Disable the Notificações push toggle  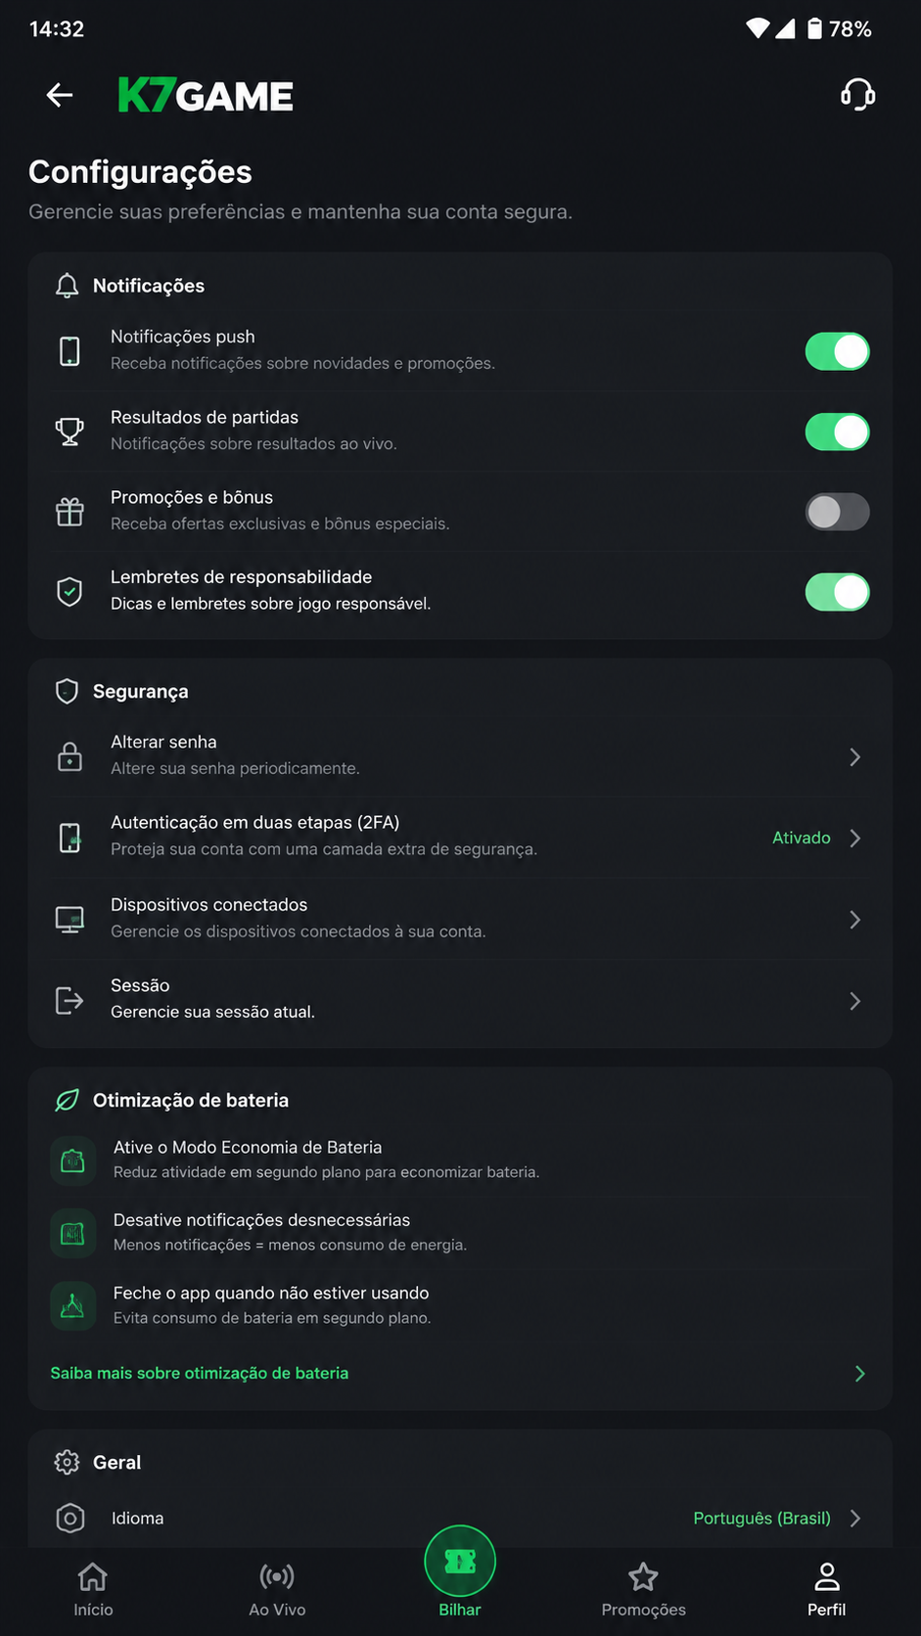point(837,351)
